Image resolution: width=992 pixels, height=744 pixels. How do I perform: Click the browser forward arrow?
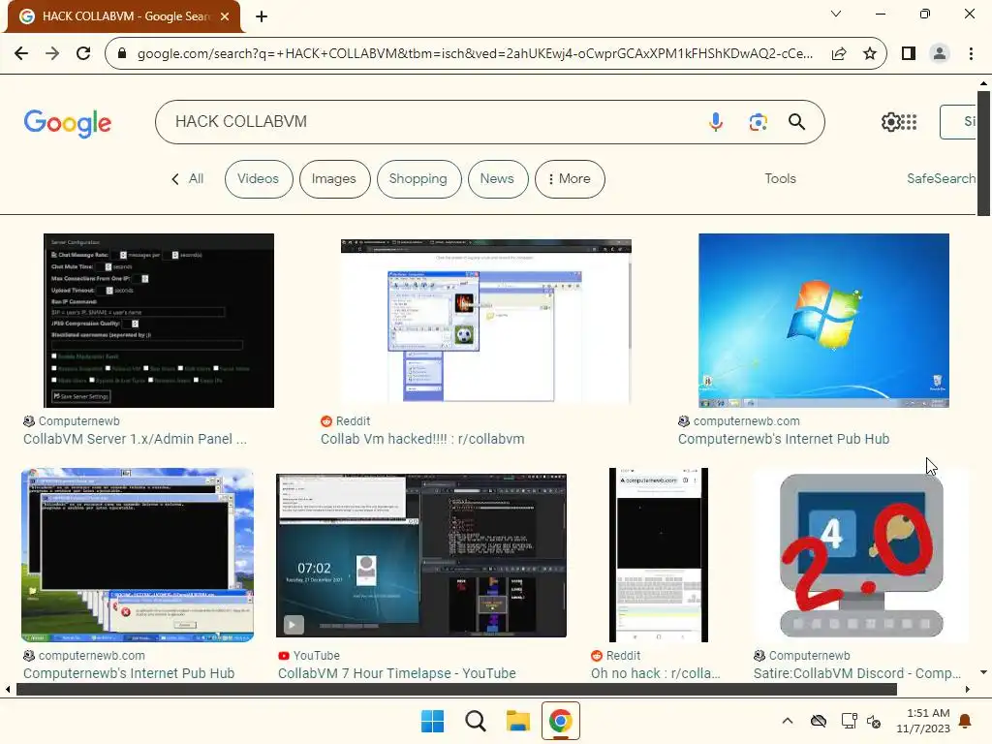[x=52, y=53]
